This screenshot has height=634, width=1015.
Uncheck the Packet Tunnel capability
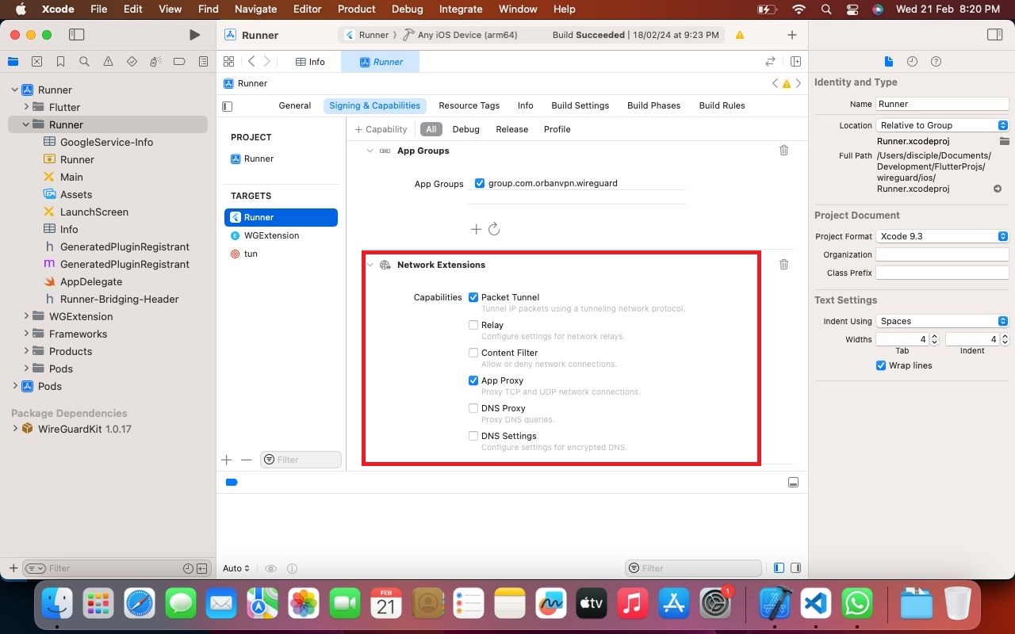click(473, 297)
